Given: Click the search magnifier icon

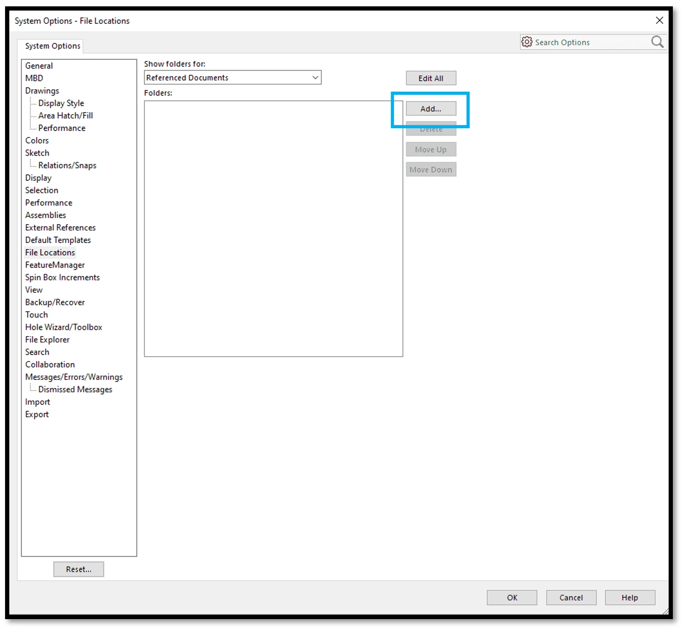Looking at the screenshot, I should tap(657, 42).
